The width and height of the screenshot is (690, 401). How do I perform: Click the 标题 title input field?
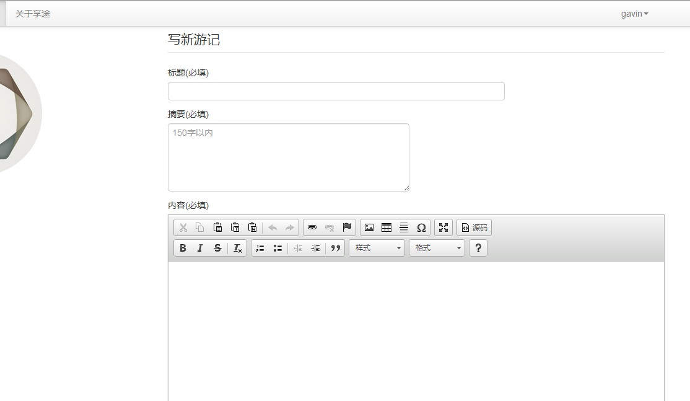pos(336,91)
